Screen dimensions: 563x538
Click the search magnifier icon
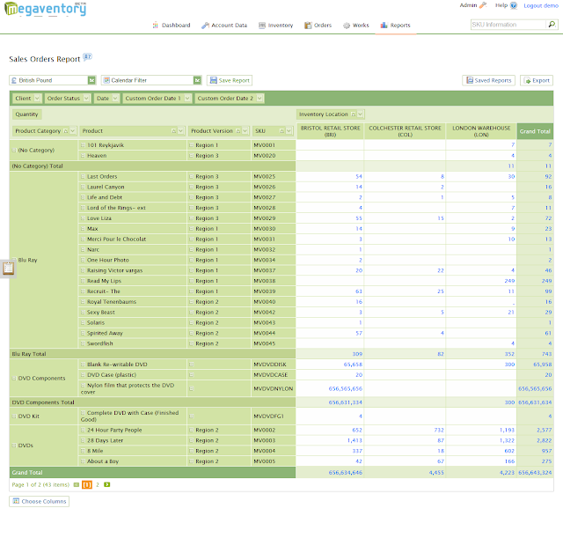click(552, 25)
